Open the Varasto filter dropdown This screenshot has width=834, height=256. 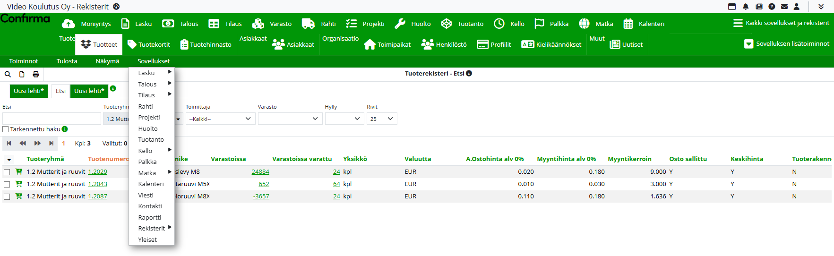290,119
